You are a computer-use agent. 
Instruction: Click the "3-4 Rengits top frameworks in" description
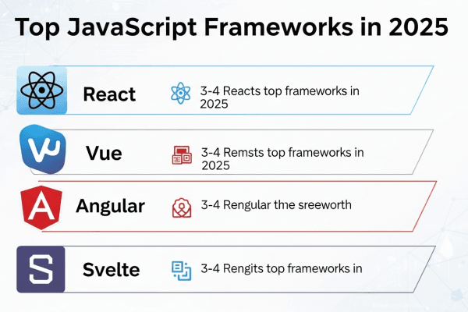[281, 270]
